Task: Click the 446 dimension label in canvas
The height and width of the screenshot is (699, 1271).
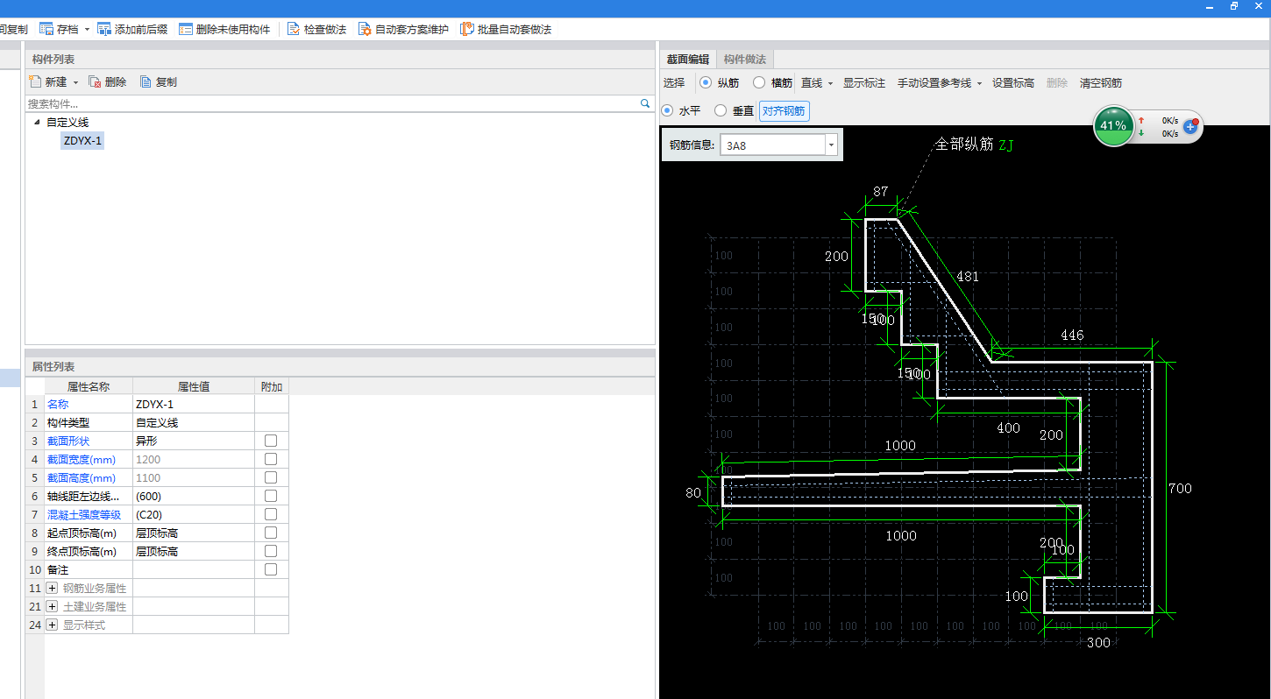Action: [1072, 335]
